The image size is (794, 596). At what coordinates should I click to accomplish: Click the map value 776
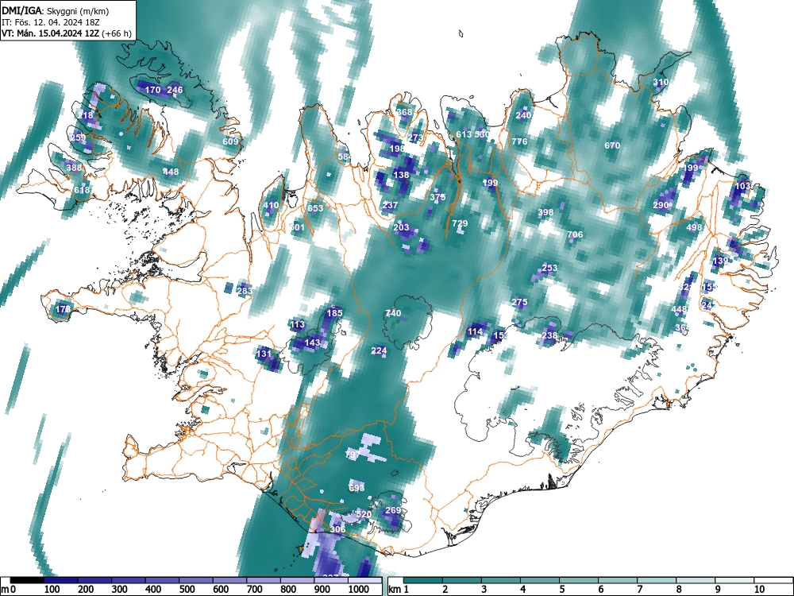coord(519,141)
